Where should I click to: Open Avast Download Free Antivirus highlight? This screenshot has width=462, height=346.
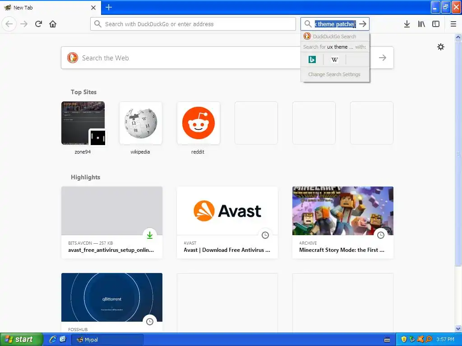[x=227, y=223]
